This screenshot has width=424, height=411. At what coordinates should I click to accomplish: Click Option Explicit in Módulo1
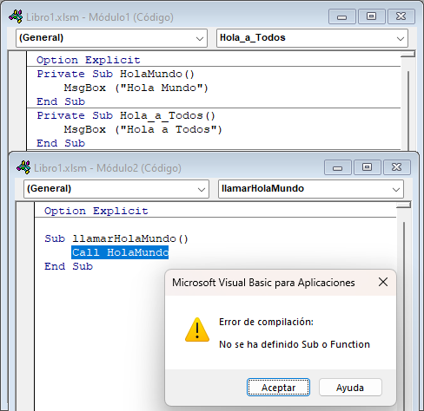point(89,60)
